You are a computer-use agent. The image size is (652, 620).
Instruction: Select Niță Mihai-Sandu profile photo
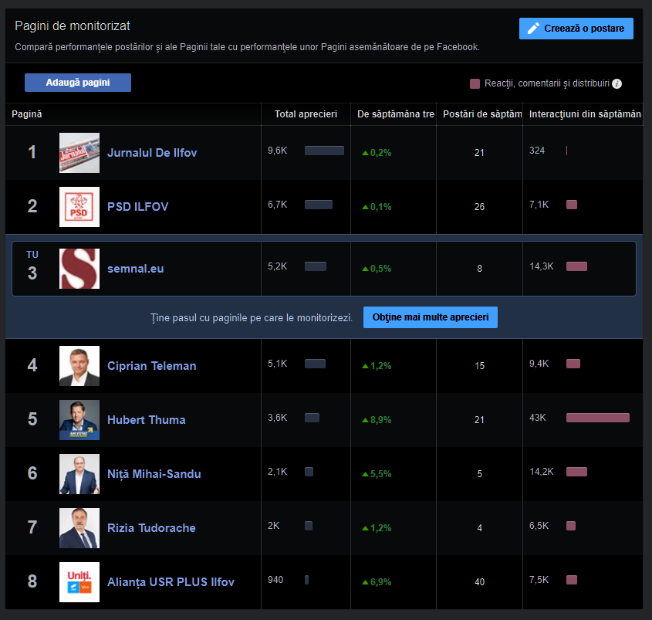click(79, 474)
